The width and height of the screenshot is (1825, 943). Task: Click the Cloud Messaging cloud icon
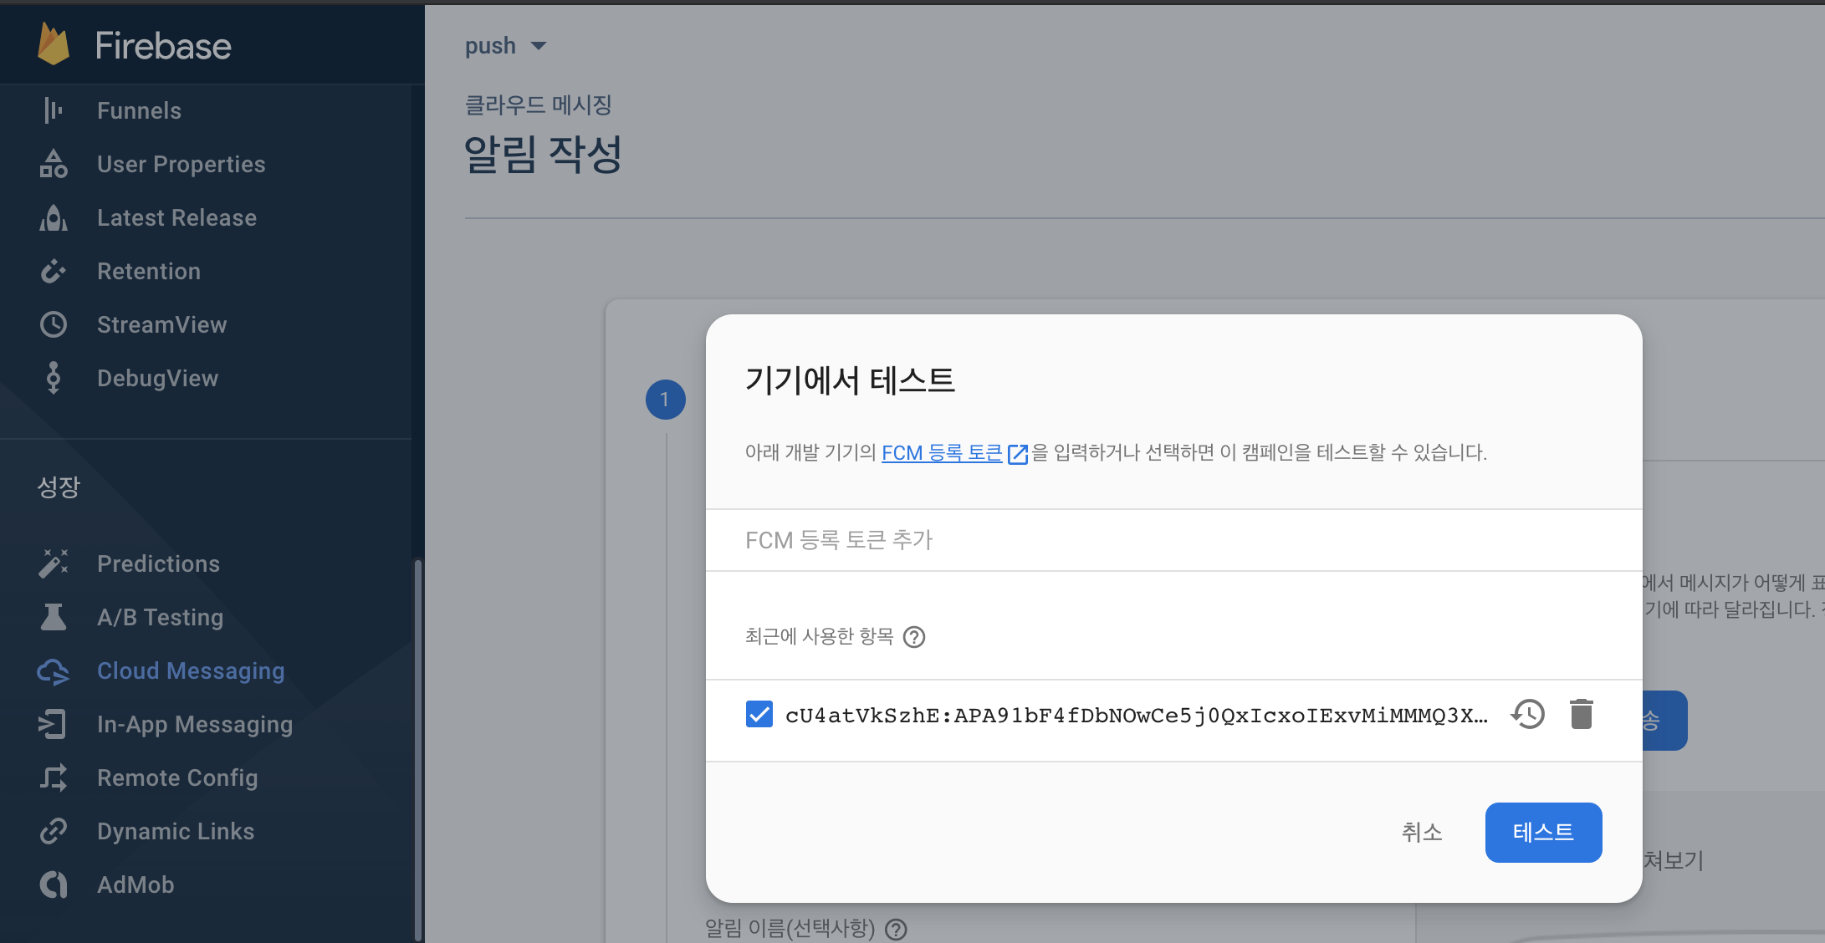click(x=54, y=671)
